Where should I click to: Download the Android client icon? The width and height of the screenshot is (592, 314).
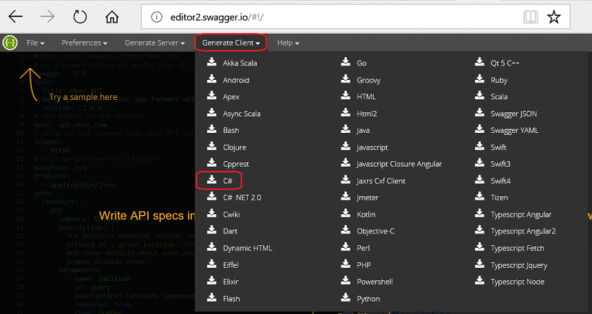point(211,78)
